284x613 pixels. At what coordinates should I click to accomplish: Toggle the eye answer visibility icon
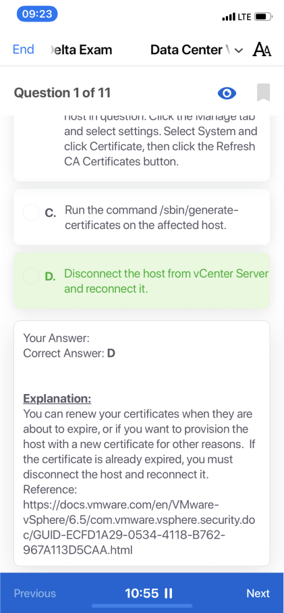227,93
